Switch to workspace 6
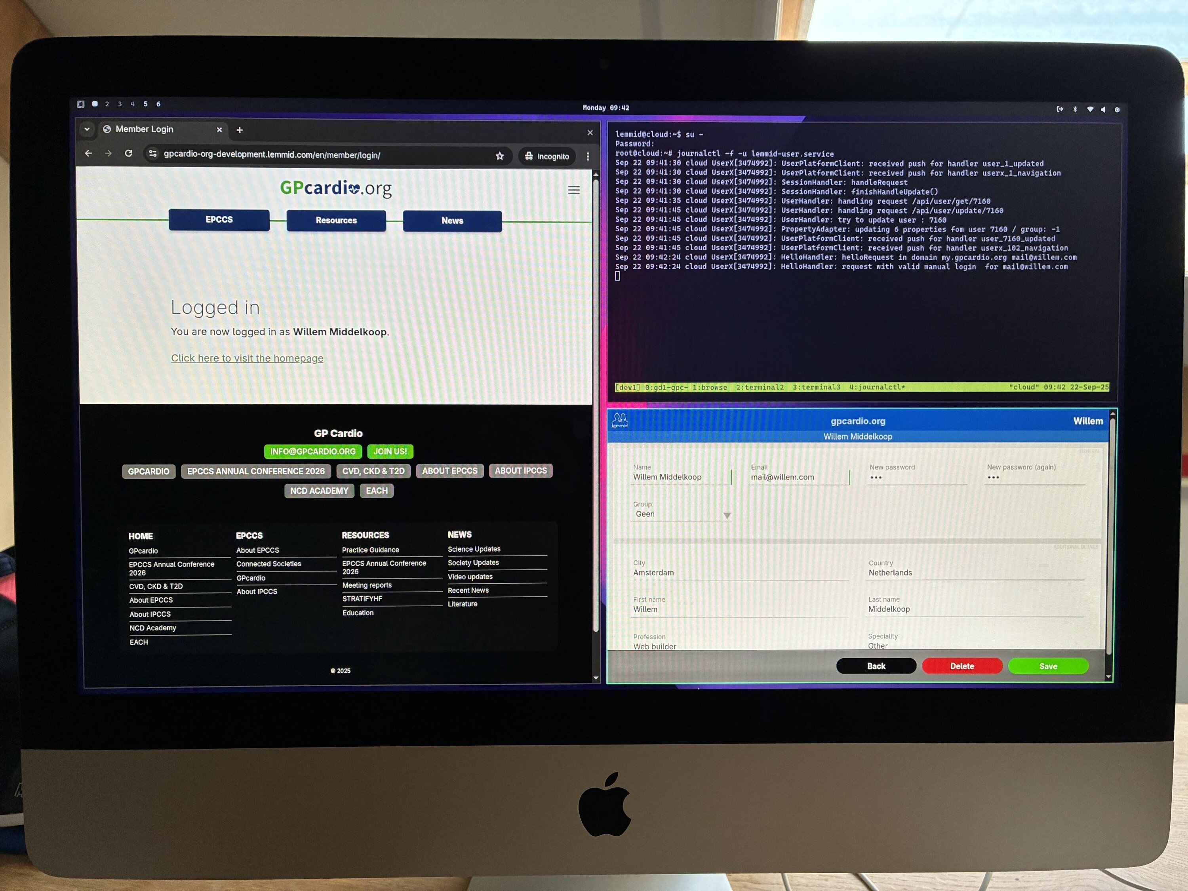Screen dimensions: 1188x891 coord(158,104)
